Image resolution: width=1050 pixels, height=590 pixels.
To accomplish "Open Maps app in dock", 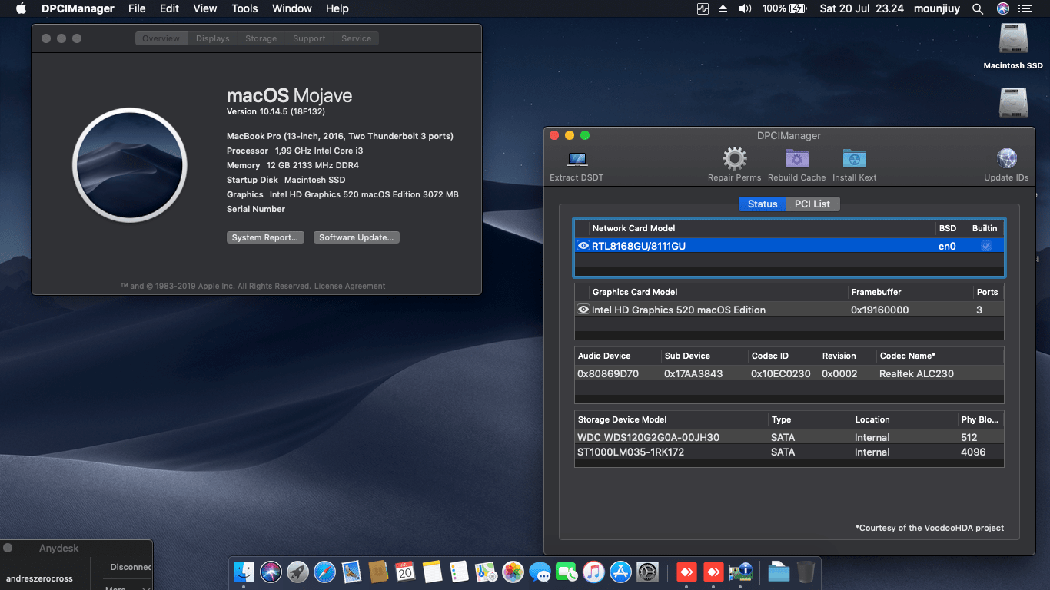I will [x=486, y=572].
